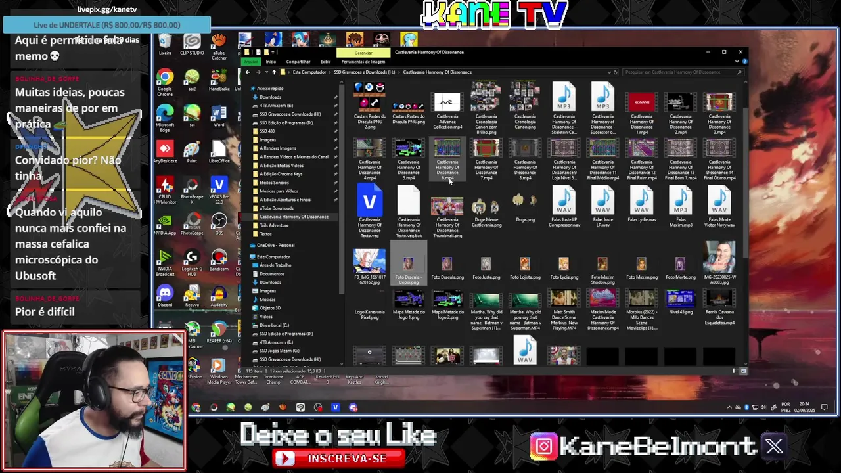Open aTube Catcher desktop shortcut
The image size is (841, 473).
point(219,47)
